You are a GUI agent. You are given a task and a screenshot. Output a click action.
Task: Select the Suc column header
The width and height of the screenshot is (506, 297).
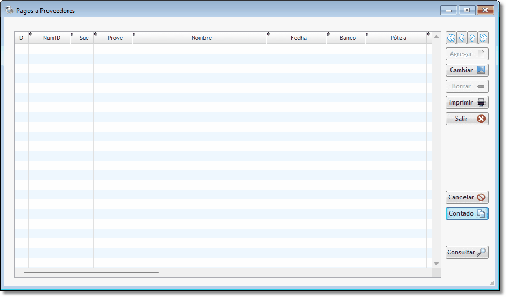84,38
